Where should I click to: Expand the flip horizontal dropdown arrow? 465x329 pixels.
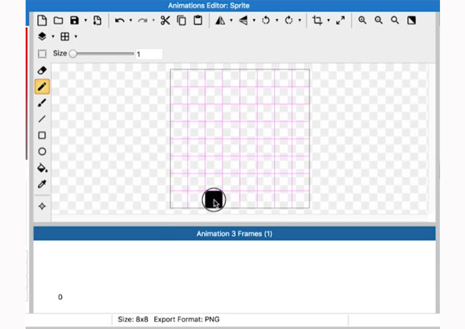pos(232,21)
